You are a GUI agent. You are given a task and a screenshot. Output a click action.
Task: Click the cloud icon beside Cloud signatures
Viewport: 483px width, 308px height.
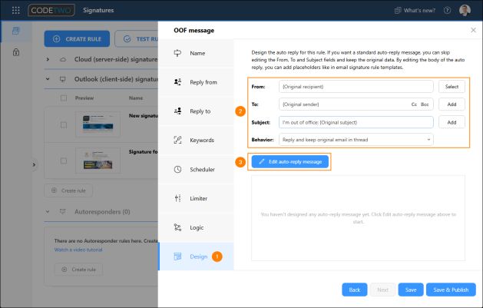click(63, 59)
